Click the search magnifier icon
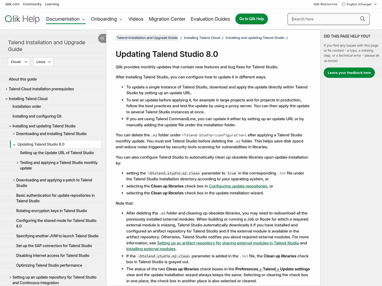Image resolution: width=382 pixels, height=286 pixels. pos(362,19)
